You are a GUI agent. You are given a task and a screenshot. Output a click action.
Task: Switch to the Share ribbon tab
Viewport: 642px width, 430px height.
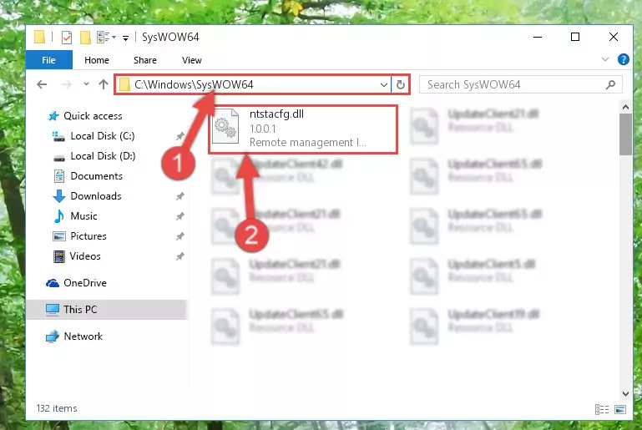click(x=145, y=60)
